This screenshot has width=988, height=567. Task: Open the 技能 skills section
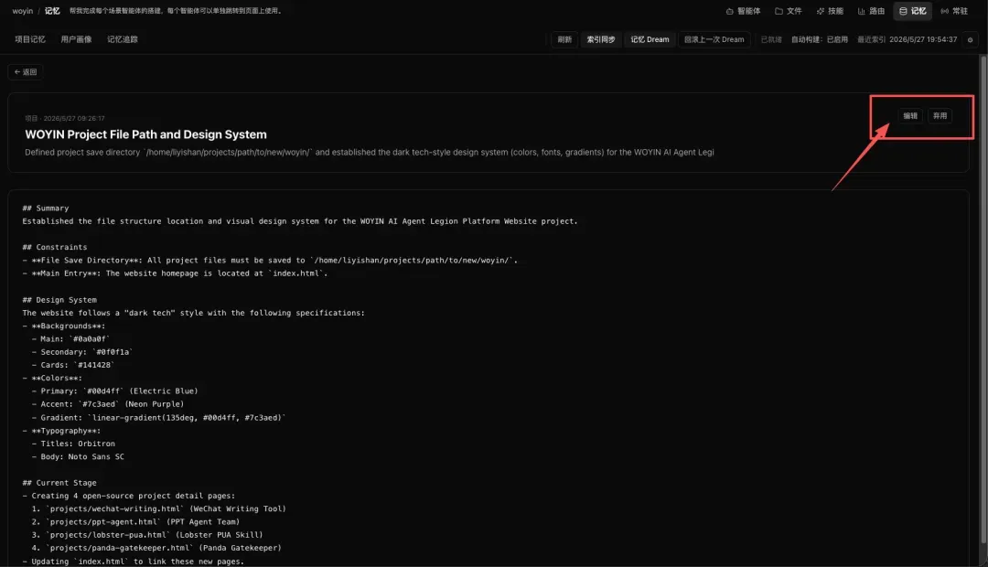[829, 11]
